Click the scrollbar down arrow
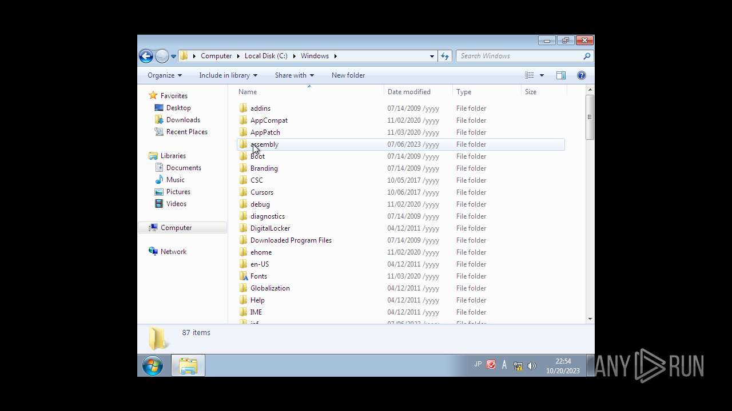The height and width of the screenshot is (411, 732). [x=589, y=319]
